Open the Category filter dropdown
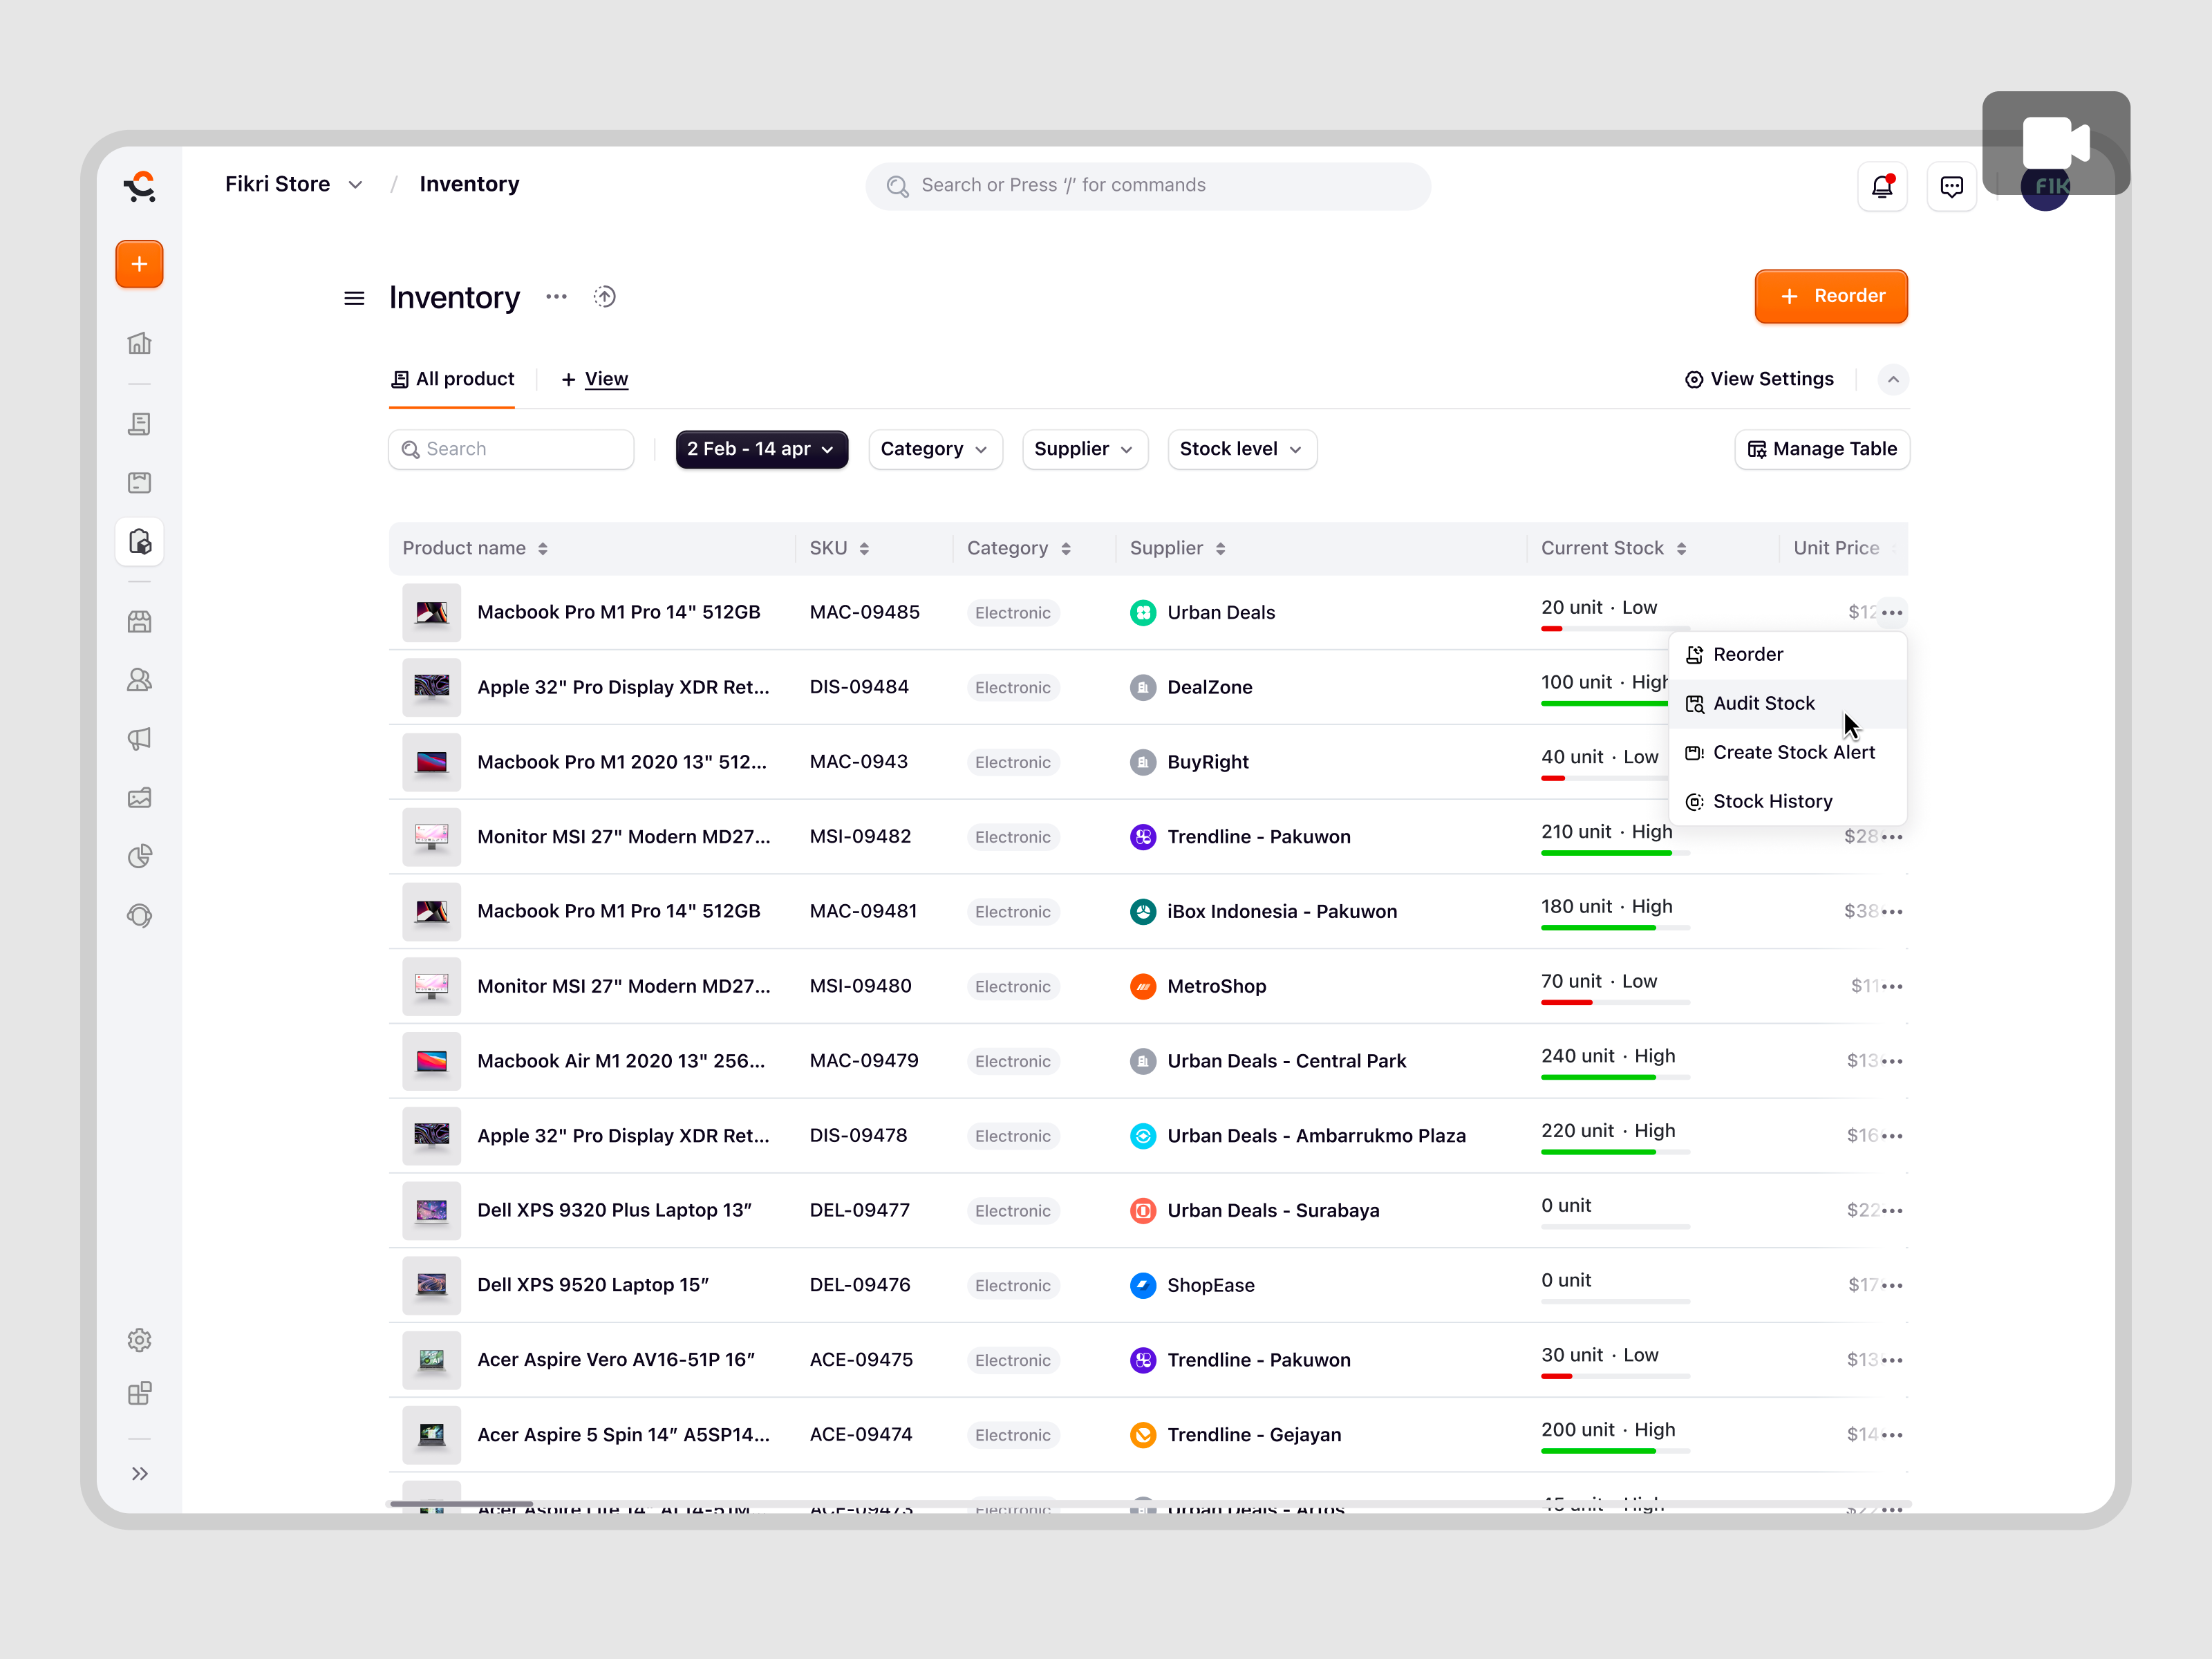The width and height of the screenshot is (2212, 1659). (x=935, y=449)
